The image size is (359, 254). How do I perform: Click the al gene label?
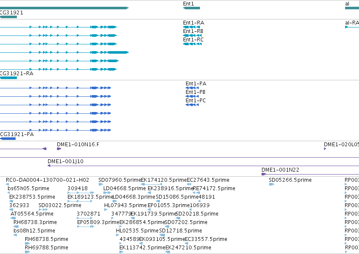[x=347, y=4]
